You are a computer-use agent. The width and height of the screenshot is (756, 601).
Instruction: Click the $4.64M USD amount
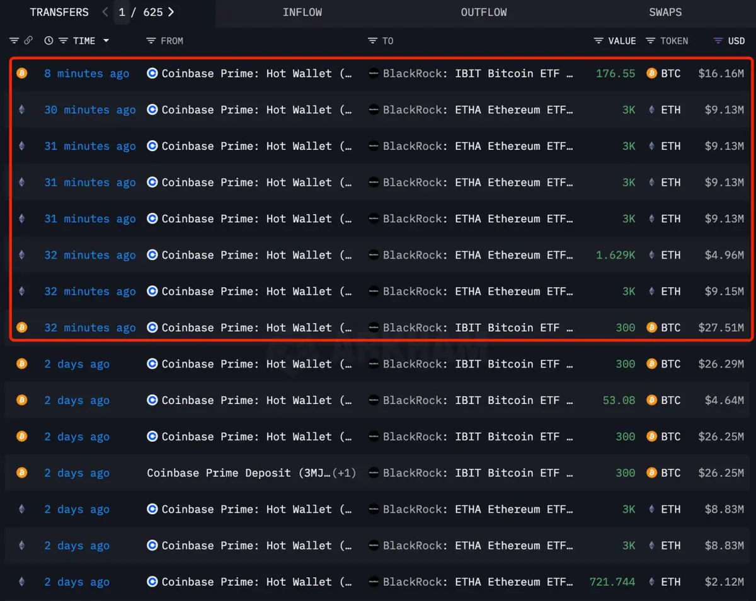tap(724, 401)
